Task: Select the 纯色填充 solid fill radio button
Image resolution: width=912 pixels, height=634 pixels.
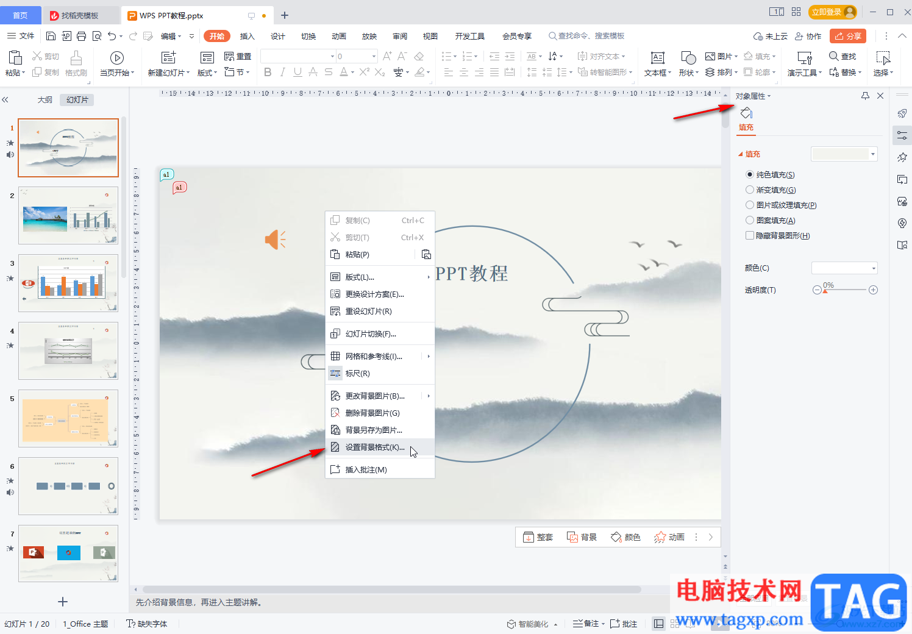Action: click(750, 174)
